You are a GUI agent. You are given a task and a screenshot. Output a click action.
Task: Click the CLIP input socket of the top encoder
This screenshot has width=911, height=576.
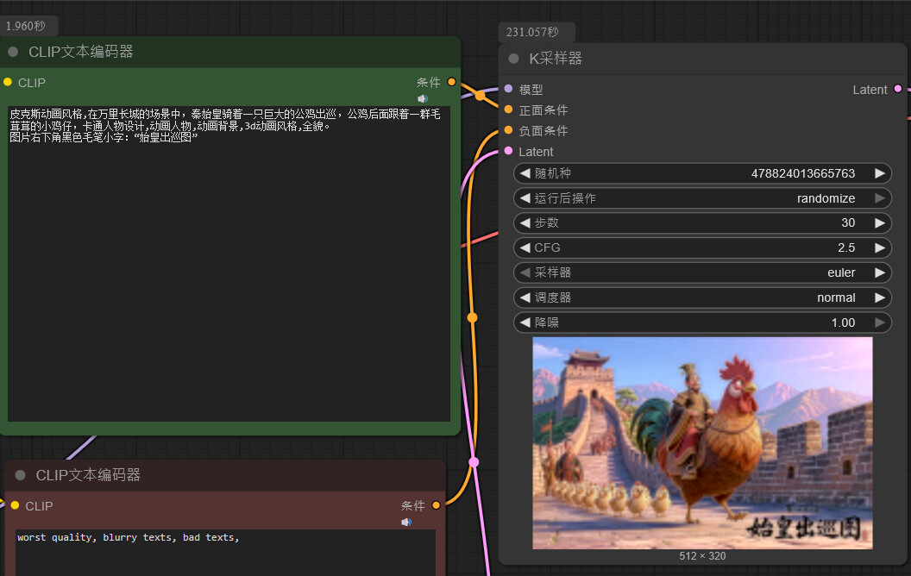8,83
